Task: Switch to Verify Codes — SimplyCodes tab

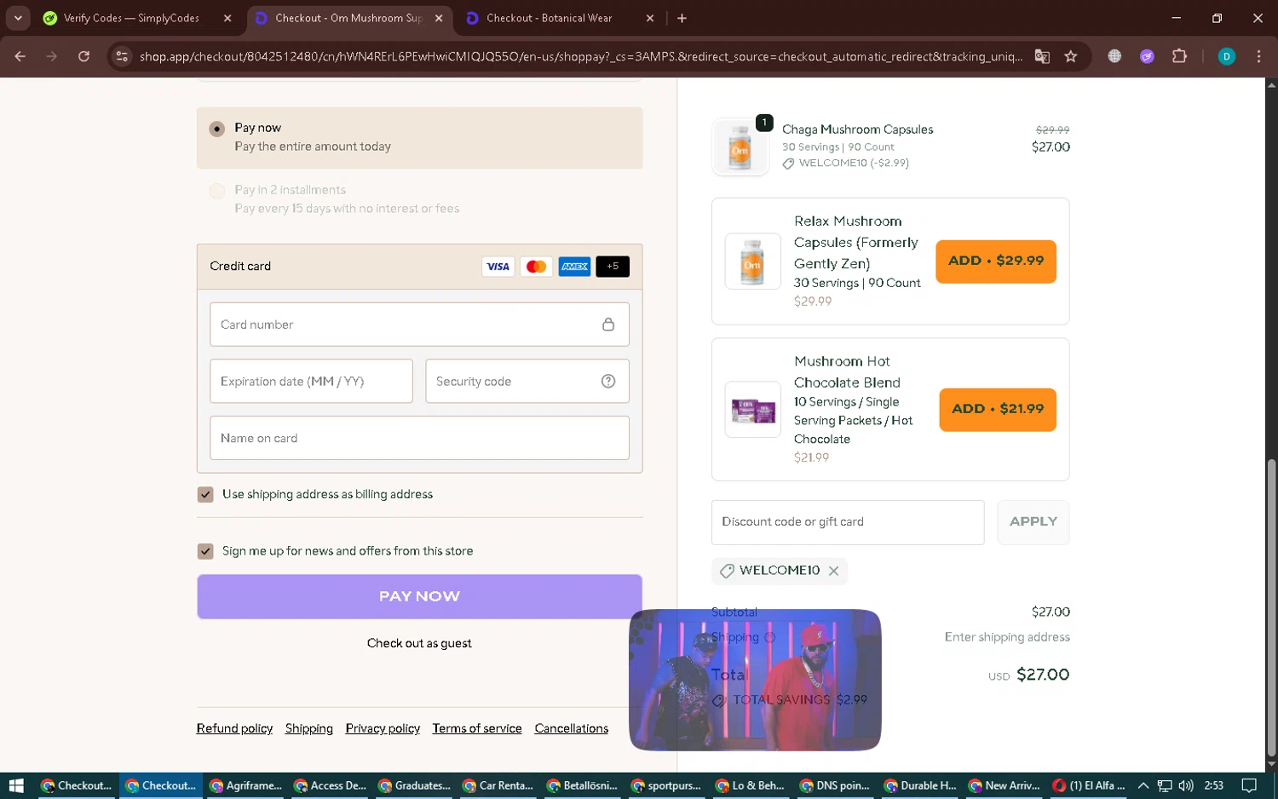Action: pos(131,18)
